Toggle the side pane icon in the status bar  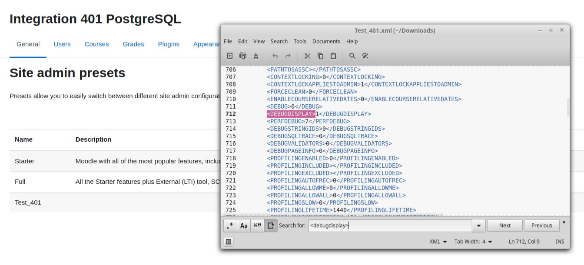229,242
